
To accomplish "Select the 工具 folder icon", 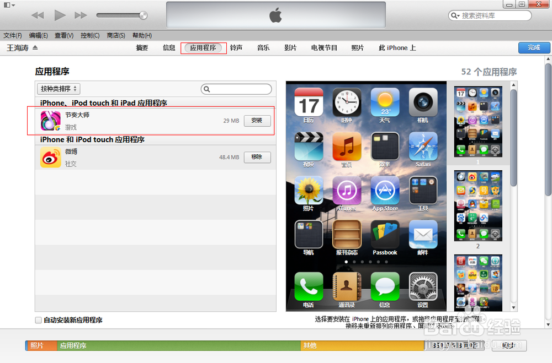I will point(423,190).
